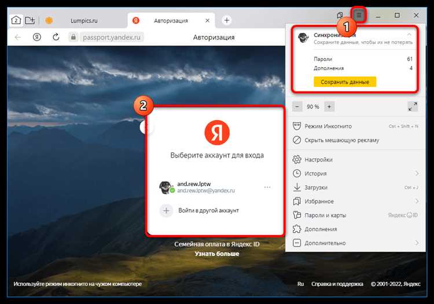Expand the Избранное submenu
Screen dimensions: 434x304
click(417, 201)
